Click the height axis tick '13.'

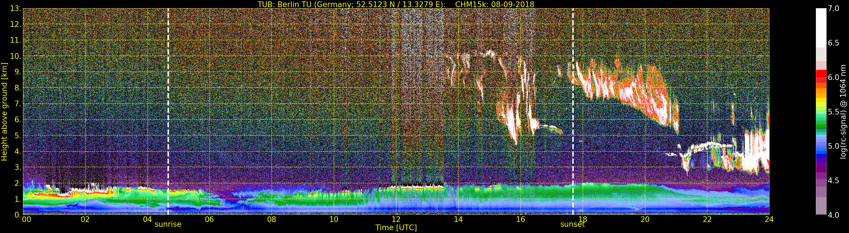[16, 8]
